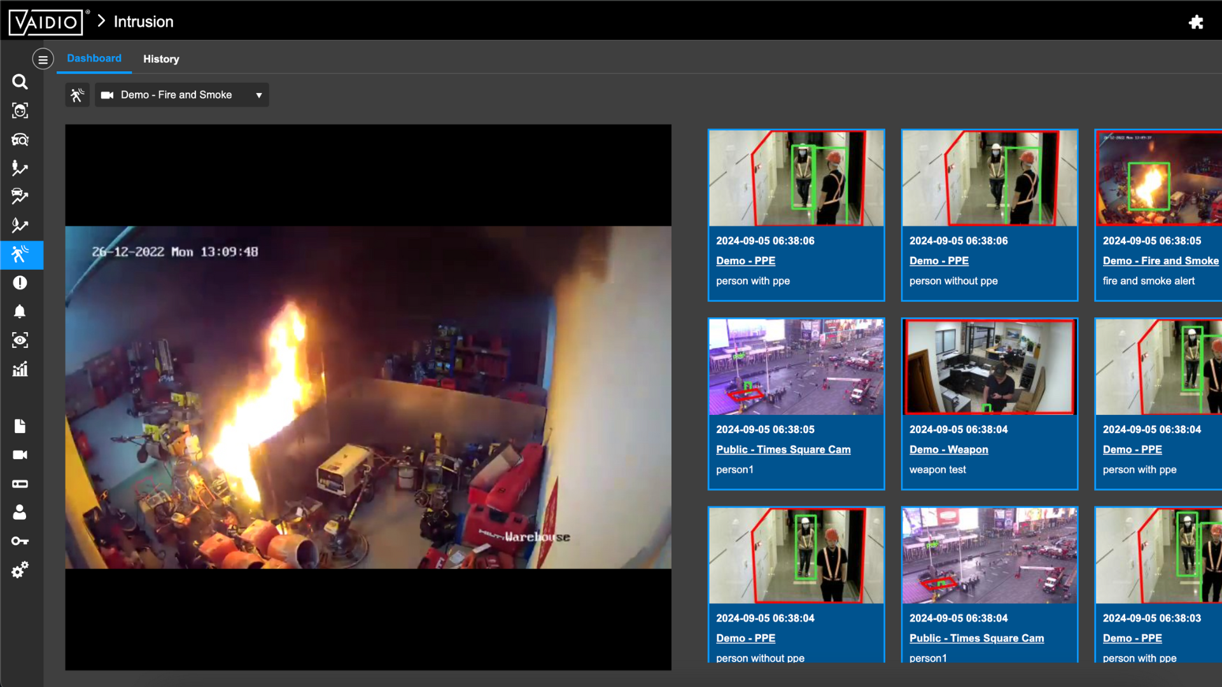
Task: Open vehicle counting trend icon
Action: [20, 197]
